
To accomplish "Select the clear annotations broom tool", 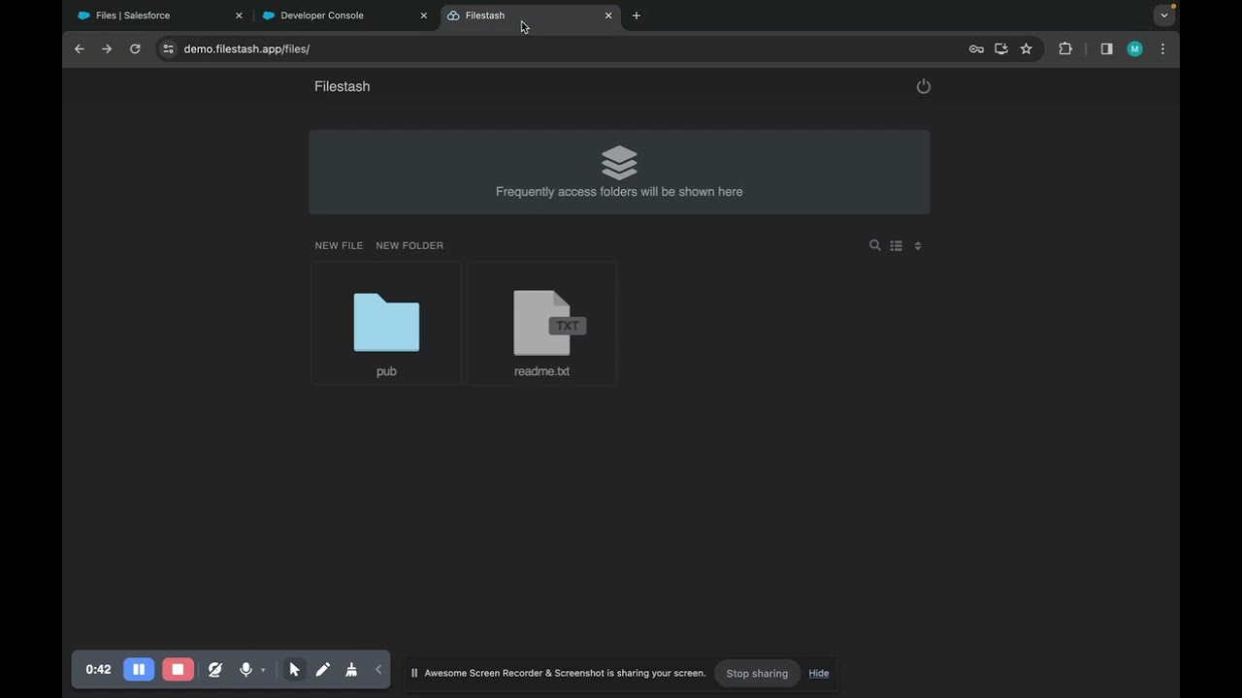I will click(351, 669).
